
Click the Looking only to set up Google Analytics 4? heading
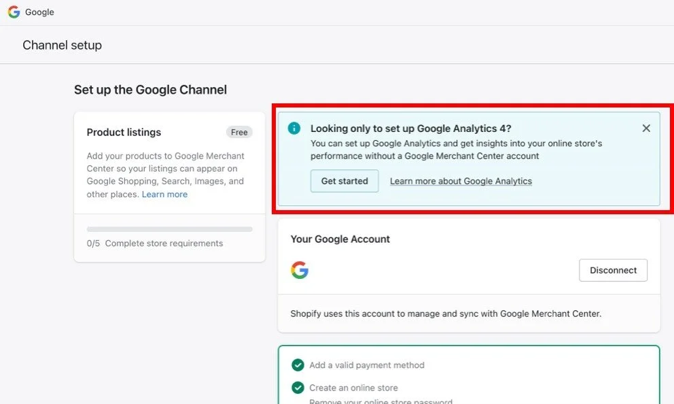pyautogui.click(x=411, y=129)
